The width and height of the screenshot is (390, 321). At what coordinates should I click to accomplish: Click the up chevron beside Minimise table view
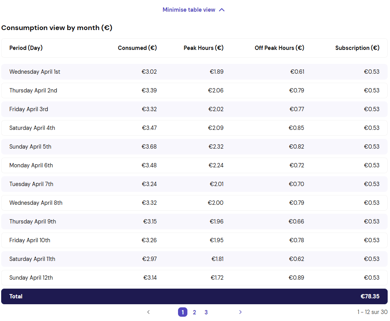pos(222,10)
